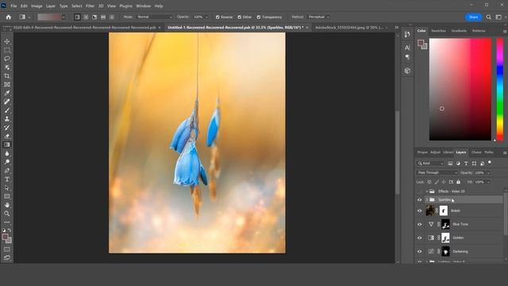The width and height of the screenshot is (508, 286).
Task: Switch to the Channels panel tab
Action: (x=476, y=152)
